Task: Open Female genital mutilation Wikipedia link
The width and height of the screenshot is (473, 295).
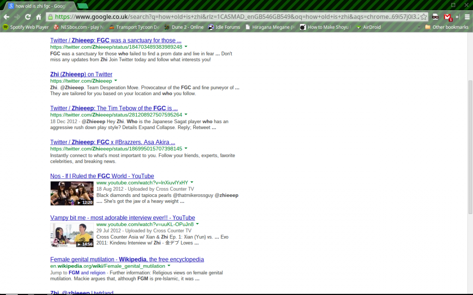Action: (127, 260)
